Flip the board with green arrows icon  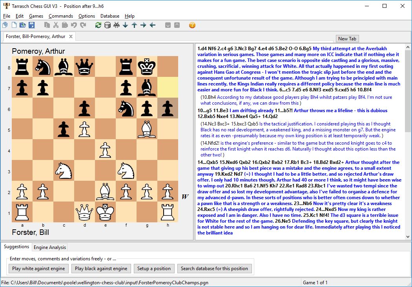98,25
